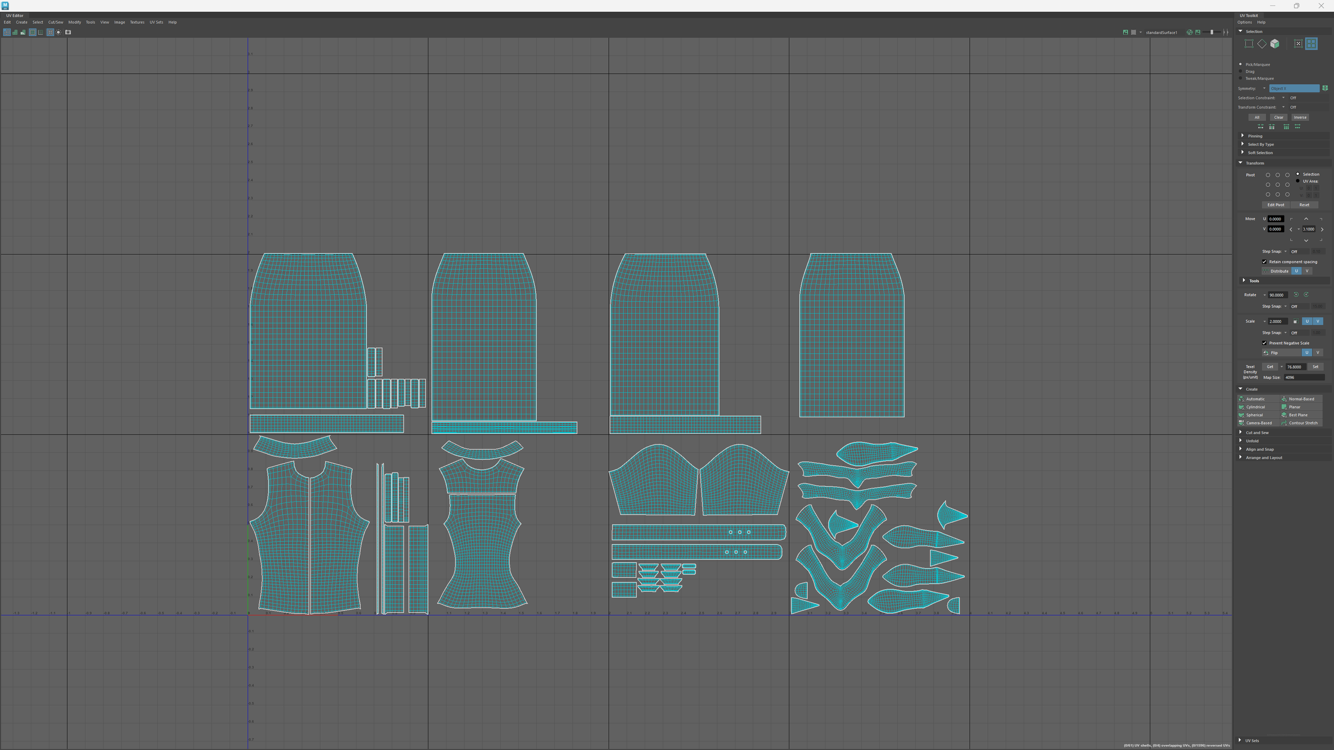Viewport: 1334px width, 750px height.
Task: Click the Clear selection button
Action: point(1279,117)
